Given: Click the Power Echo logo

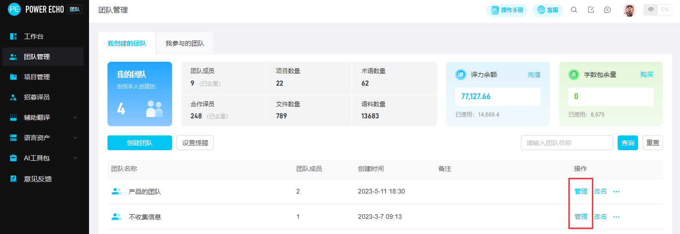Looking at the screenshot, I should coord(14,10).
